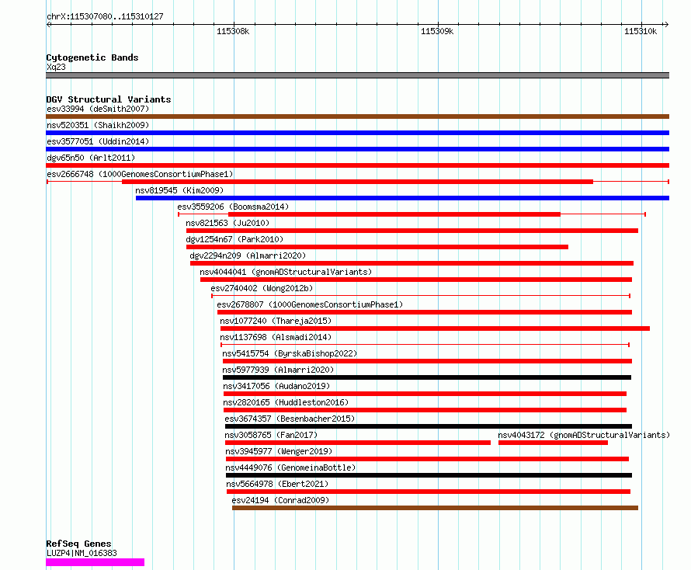The image size is (691, 570).
Task: Click nsv4043172 (gnomADStructuralVariants) label
Action: tap(584, 435)
